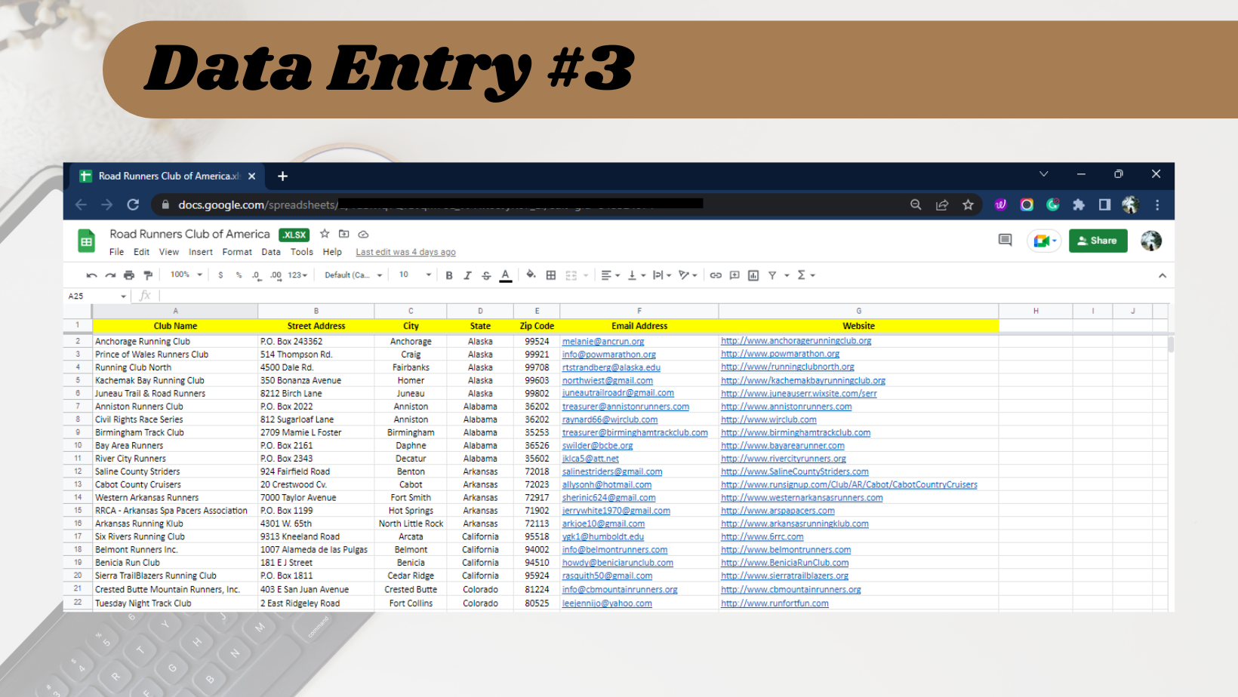Image resolution: width=1238 pixels, height=697 pixels.
Task: Reload the page in Chrome
Action: click(133, 204)
